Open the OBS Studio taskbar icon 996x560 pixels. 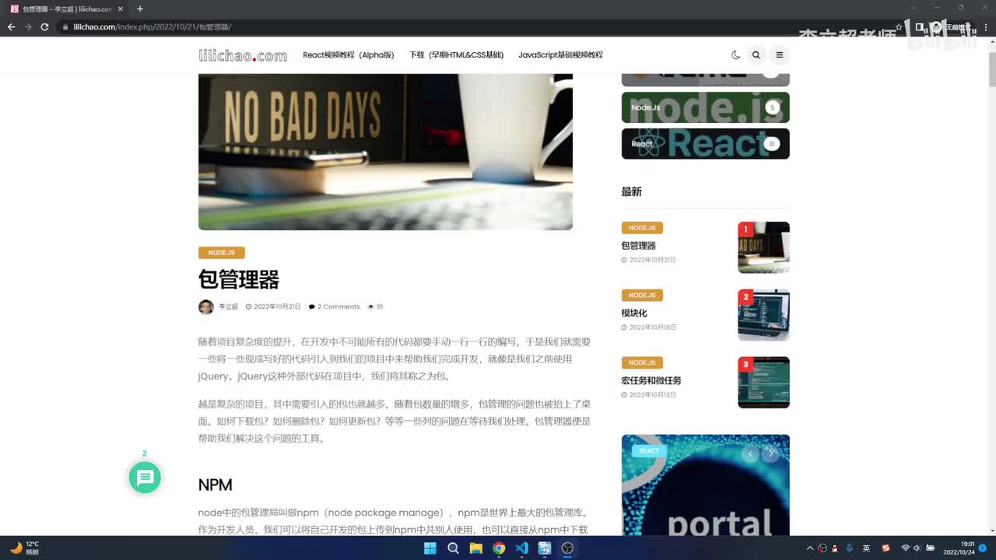pos(567,548)
